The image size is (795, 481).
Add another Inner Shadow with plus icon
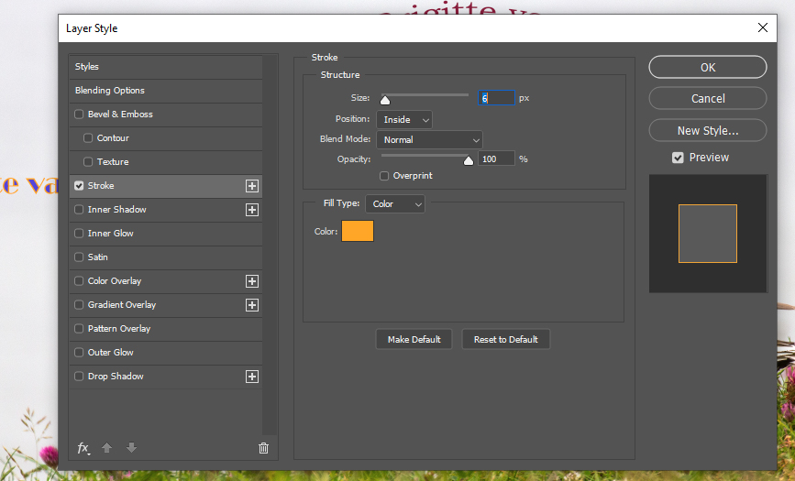(x=252, y=210)
